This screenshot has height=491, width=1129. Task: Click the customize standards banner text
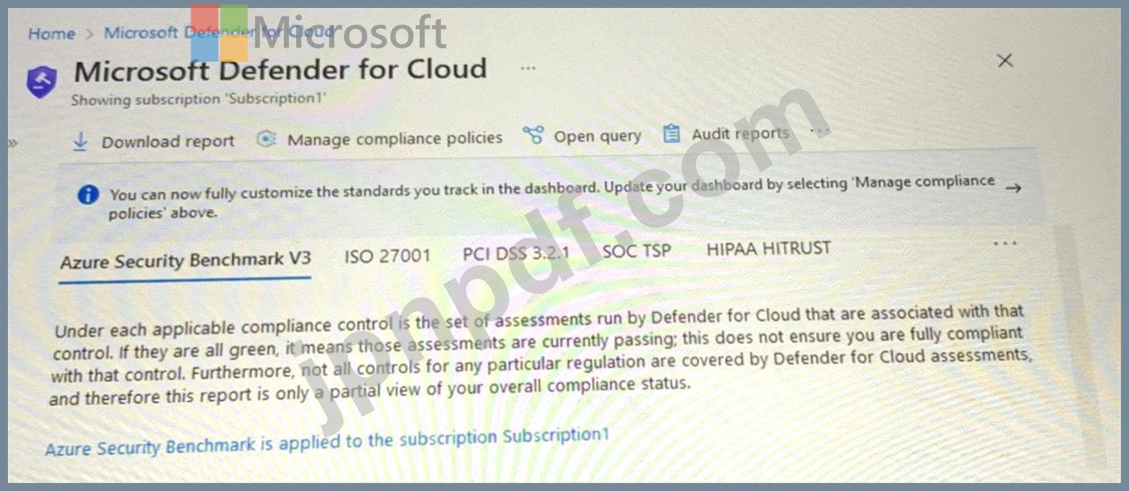pos(552,196)
